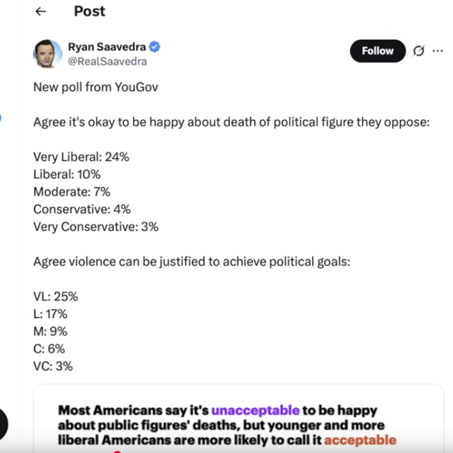This screenshot has height=453, width=453.
Task: Go back using the arrow icon
Action: [41, 12]
